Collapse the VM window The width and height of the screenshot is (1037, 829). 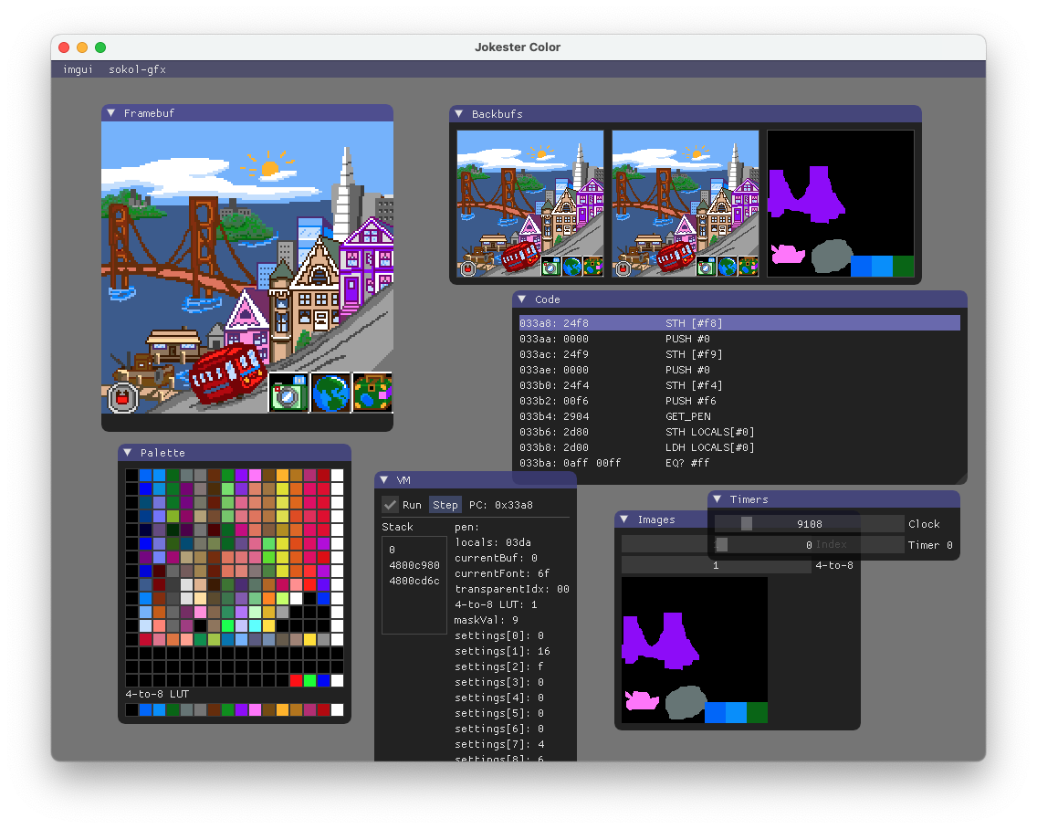(x=384, y=479)
